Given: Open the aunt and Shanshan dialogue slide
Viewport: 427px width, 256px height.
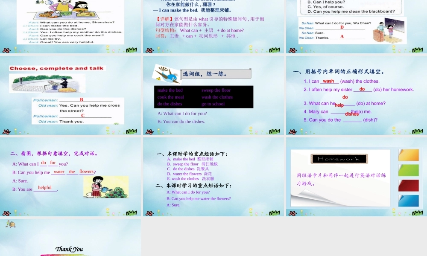Looking at the screenshot, I should pos(70,26).
